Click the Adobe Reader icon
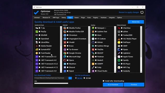Screen dimensions: 165x93 (x=37, y=46)
